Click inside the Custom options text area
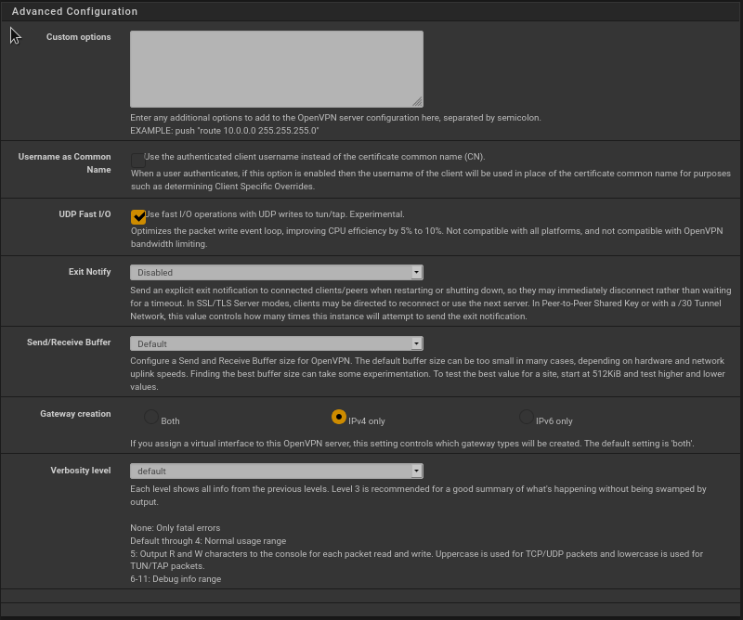 click(276, 69)
